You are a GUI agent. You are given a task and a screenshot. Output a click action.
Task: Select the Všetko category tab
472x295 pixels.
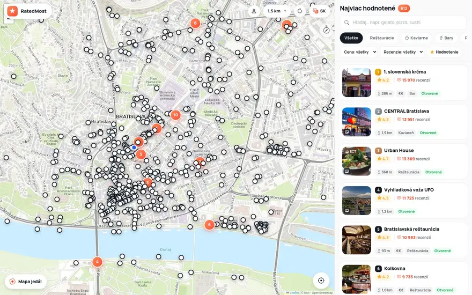pos(351,38)
